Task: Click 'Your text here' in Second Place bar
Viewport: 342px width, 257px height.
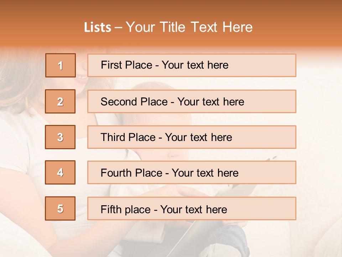Action: tap(211, 102)
